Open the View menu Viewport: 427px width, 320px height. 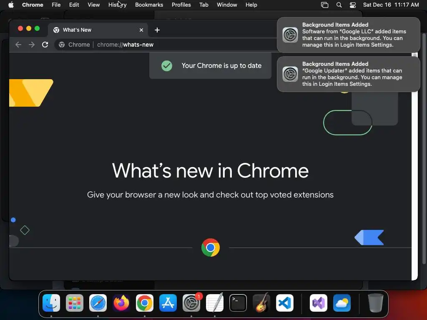pos(93,5)
